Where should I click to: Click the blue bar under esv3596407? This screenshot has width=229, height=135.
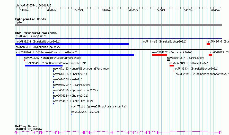point(75,55)
